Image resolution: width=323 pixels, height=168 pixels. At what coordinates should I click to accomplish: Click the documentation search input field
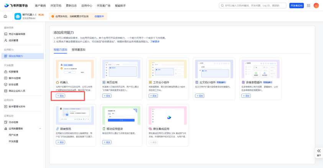pyautogui.click(x=252, y=6)
